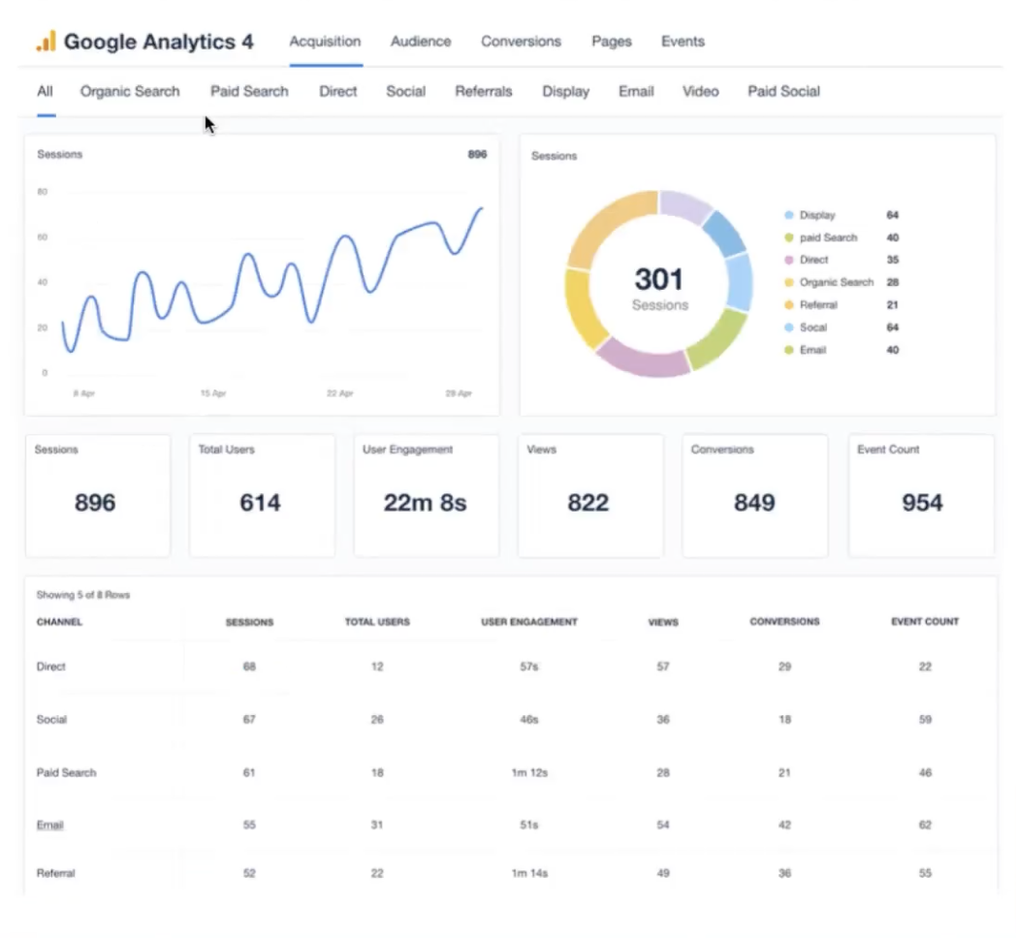1016x938 pixels.
Task: Click the 15 Apr axis label
Action: click(x=213, y=393)
